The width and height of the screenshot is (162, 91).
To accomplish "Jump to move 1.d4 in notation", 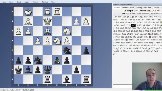I will coord(115,17).
